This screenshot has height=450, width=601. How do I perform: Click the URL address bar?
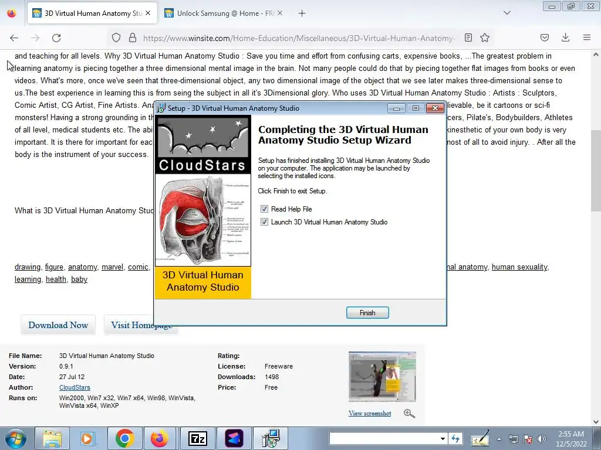point(299,38)
